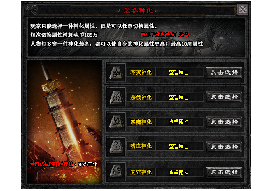Screen dimensions: 273x191
Task: View attributes (查看属性) for 嗜血神化
Action: 178,146
